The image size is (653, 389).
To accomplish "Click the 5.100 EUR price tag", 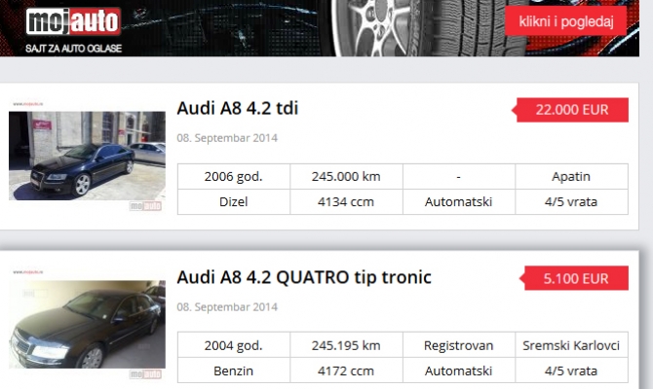I will pos(575,279).
